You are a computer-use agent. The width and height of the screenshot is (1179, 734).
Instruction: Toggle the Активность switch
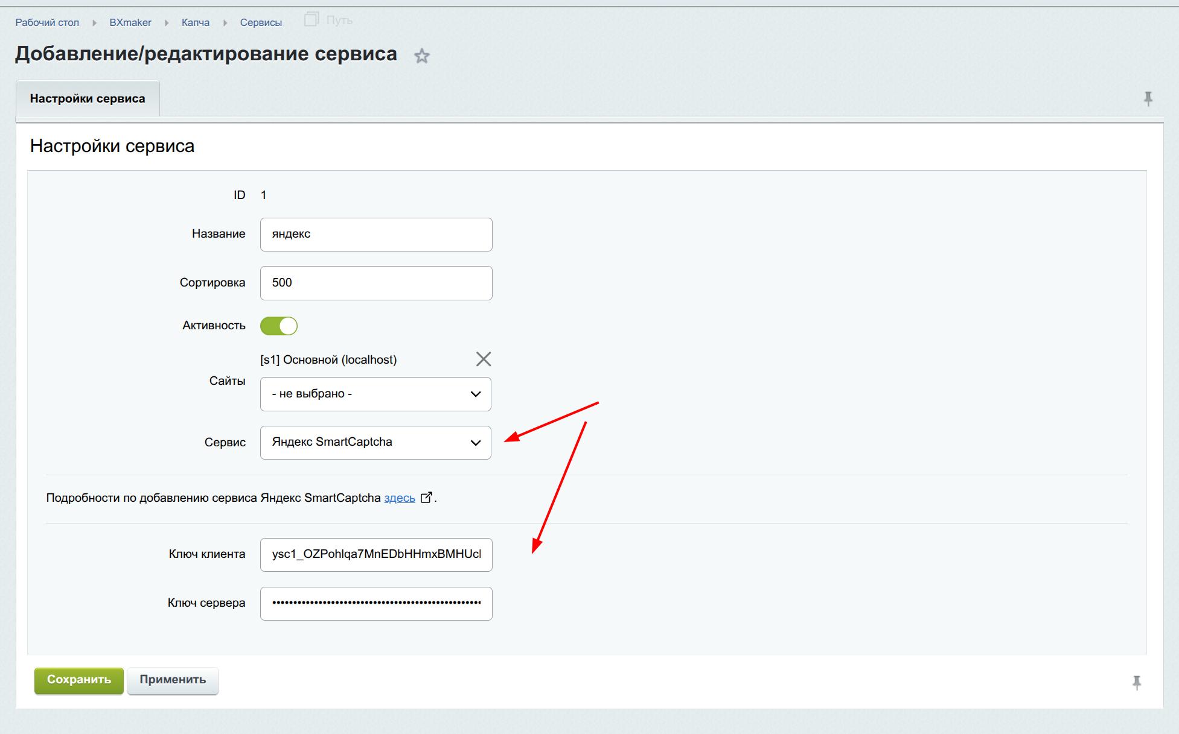[278, 326]
